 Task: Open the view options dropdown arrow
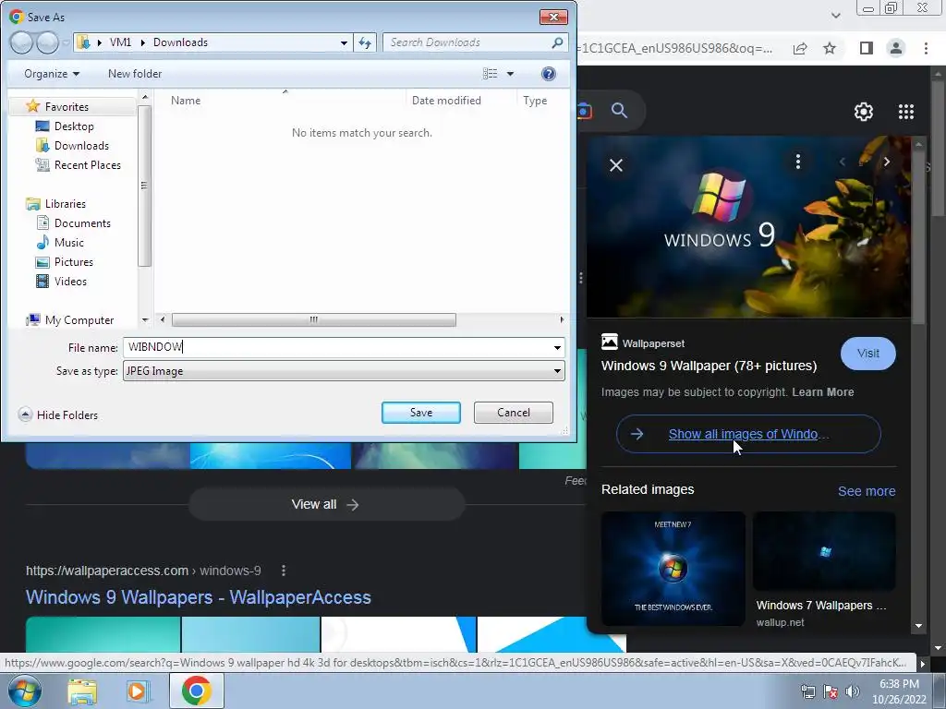[510, 74]
